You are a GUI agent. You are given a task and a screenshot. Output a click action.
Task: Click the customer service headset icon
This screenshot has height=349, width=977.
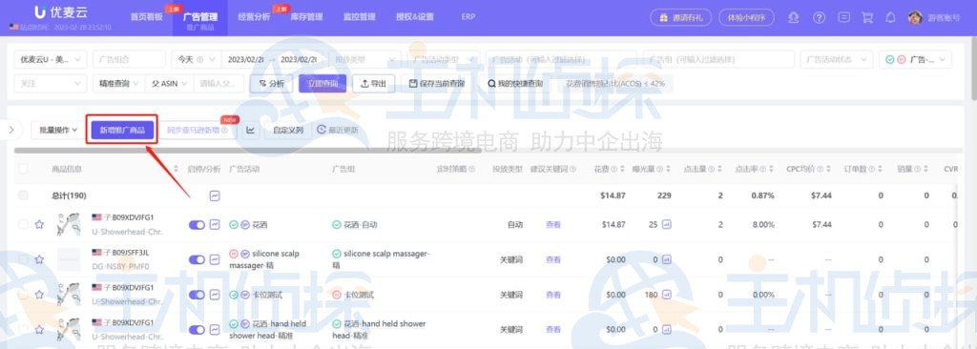tap(793, 17)
